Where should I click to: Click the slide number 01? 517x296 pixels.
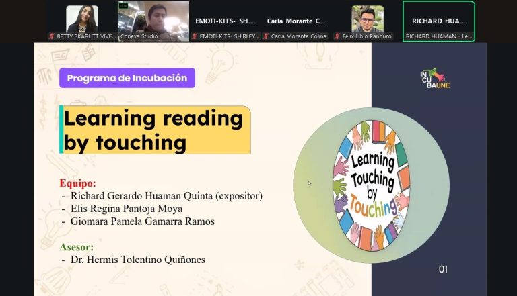443,269
